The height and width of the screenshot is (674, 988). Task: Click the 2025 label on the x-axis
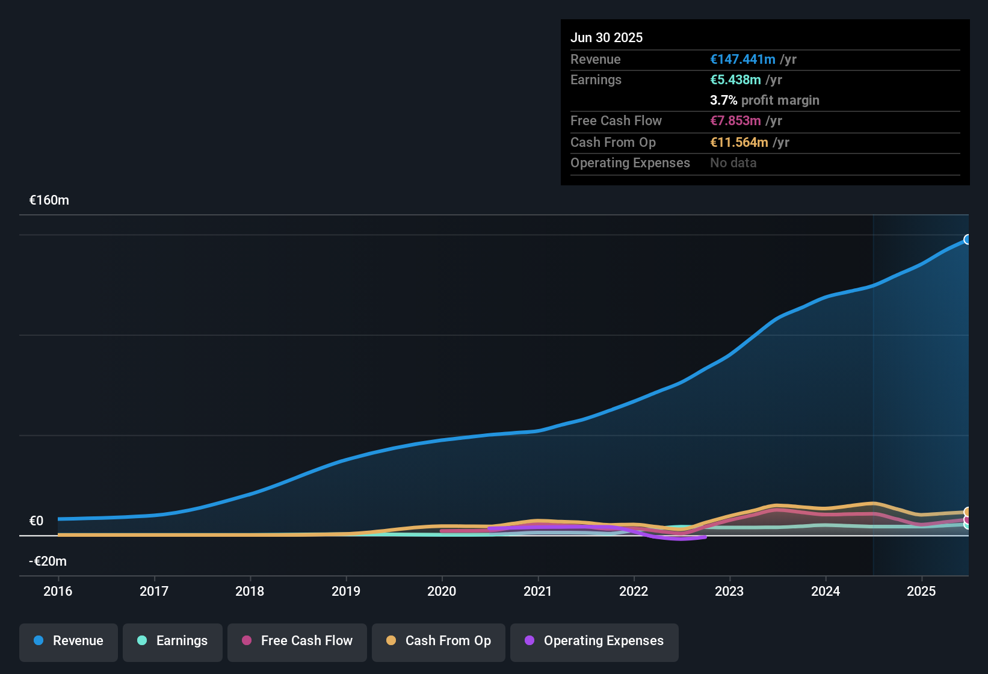pyautogui.click(x=921, y=592)
